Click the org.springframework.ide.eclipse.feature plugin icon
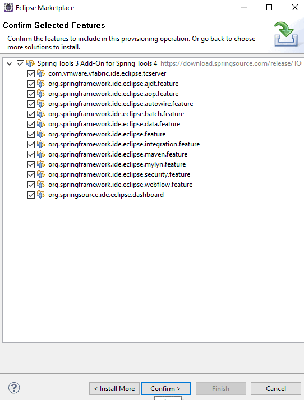The height and width of the screenshot is (400, 304). [x=41, y=134]
